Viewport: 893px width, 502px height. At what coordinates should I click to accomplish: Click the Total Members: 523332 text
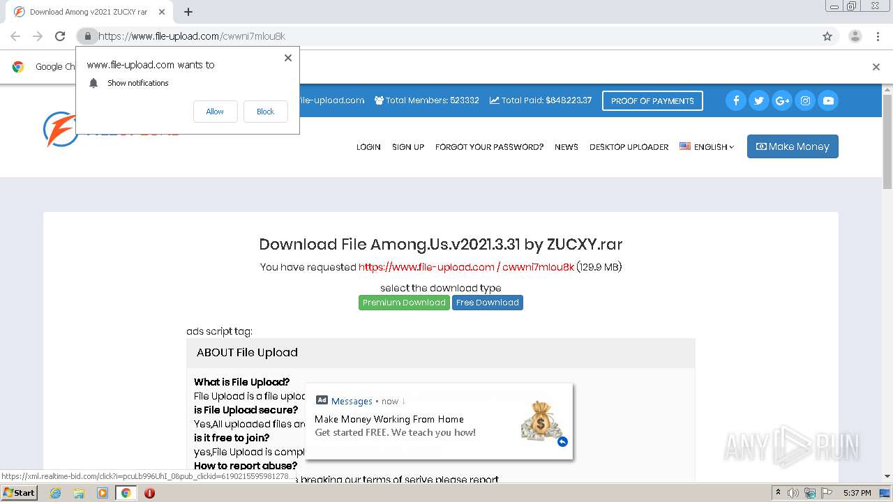[x=427, y=100]
